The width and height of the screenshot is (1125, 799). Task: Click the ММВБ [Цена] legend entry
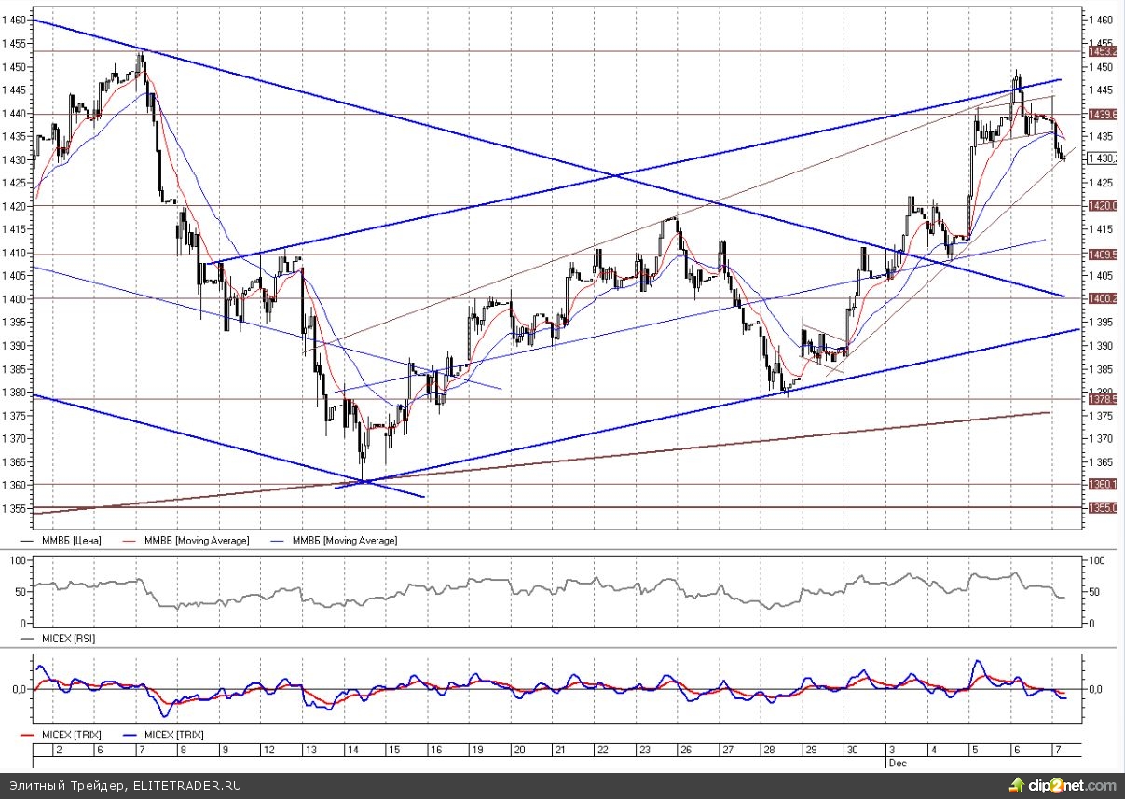tap(71, 541)
